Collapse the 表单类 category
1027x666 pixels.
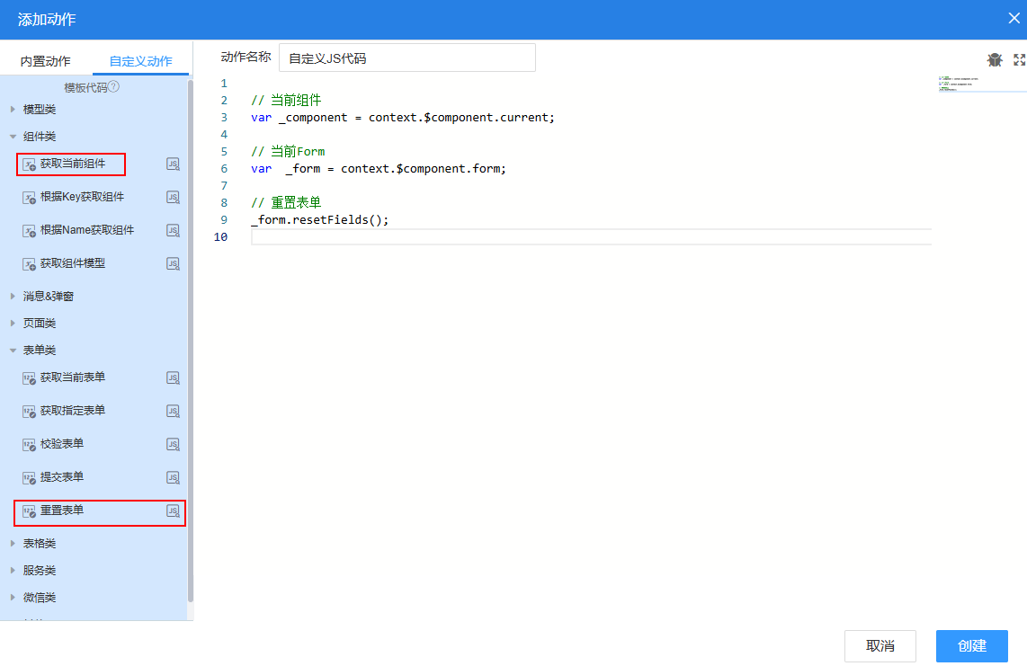(13, 351)
